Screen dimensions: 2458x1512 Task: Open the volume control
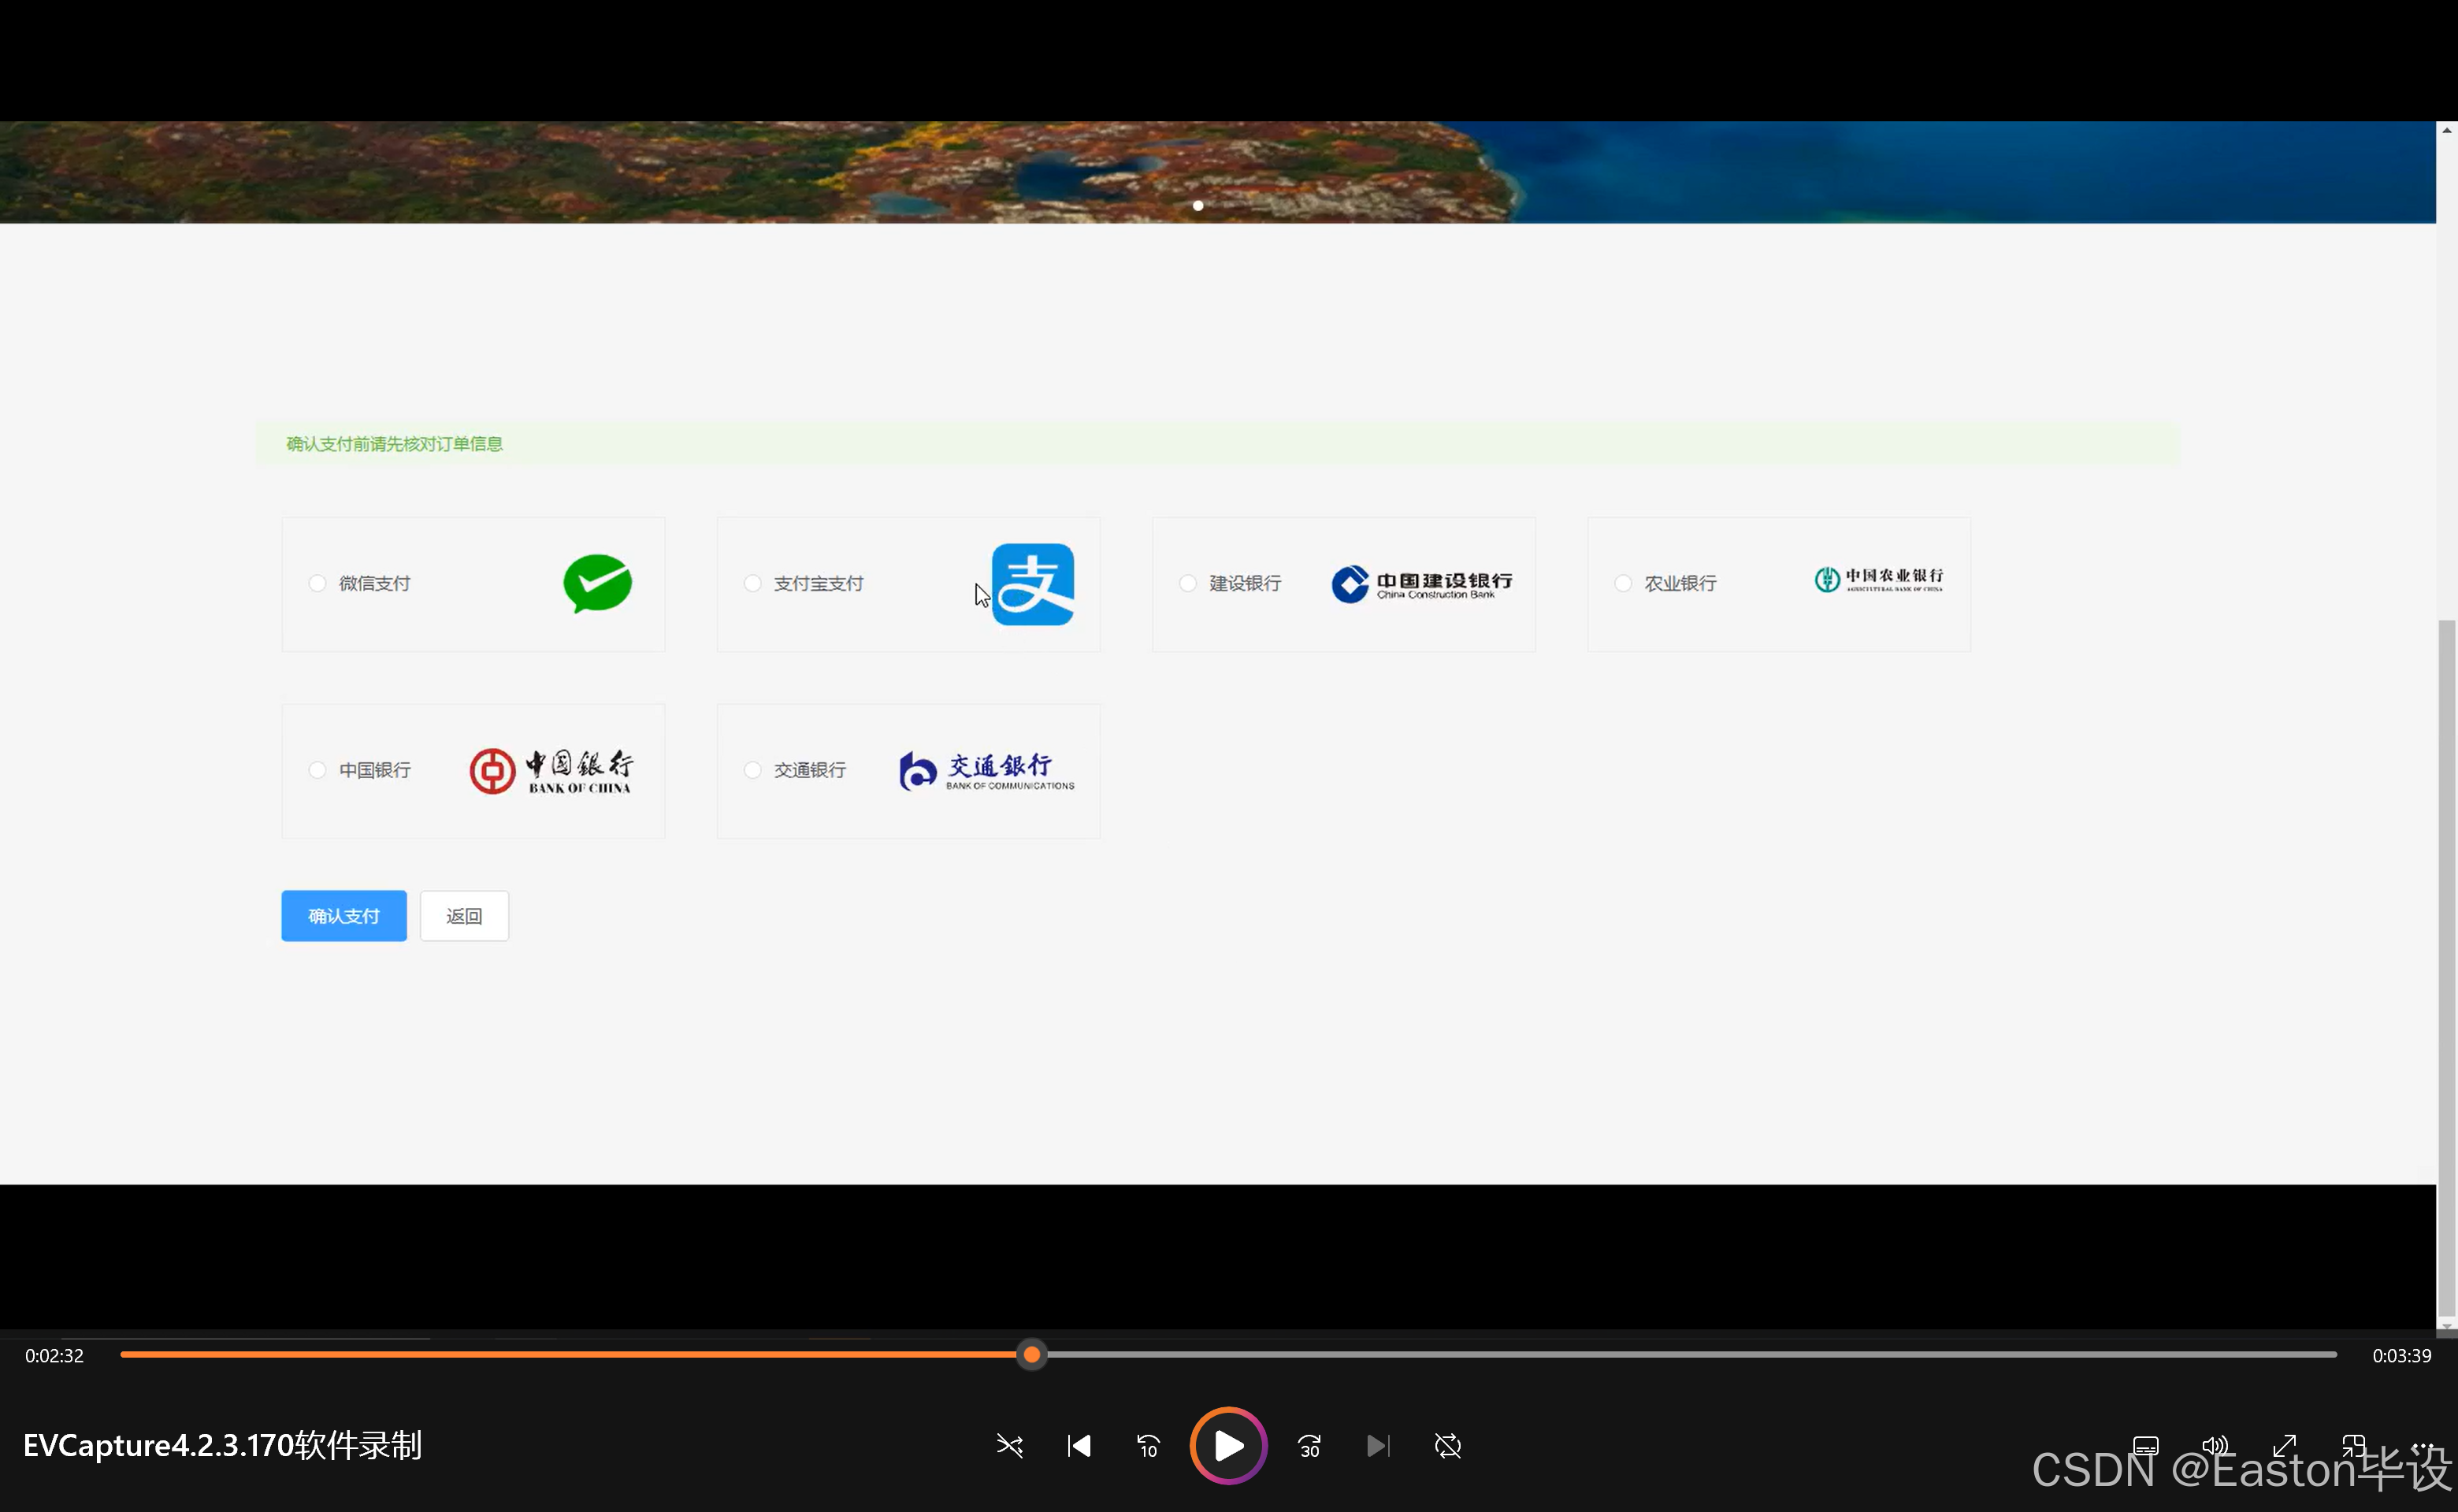click(2215, 1446)
